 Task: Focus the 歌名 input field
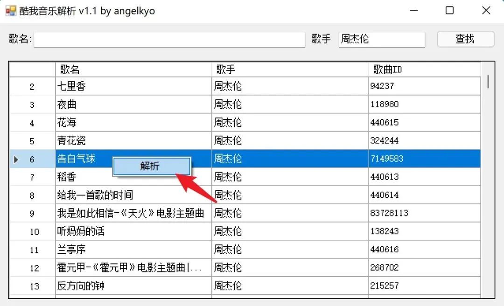click(169, 40)
